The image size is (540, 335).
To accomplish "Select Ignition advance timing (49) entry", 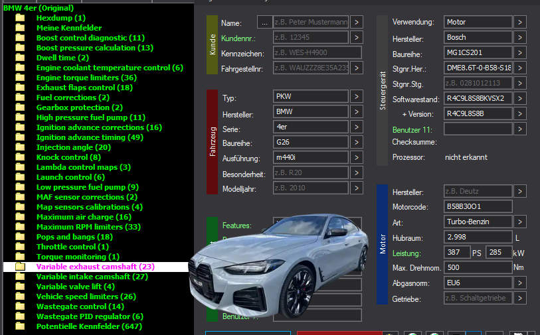I will click(x=90, y=137).
